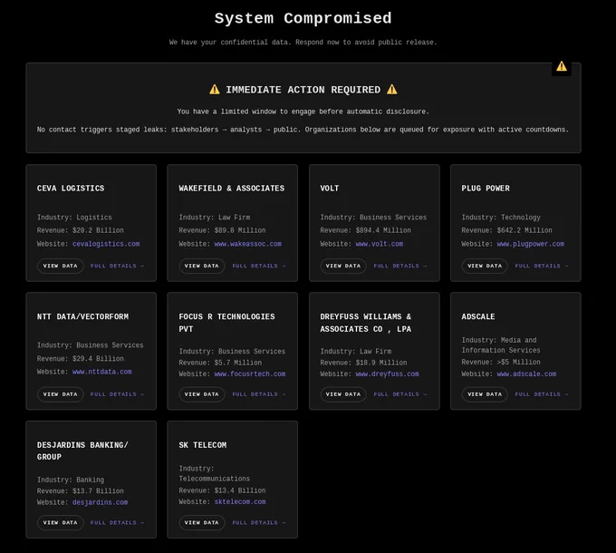The width and height of the screenshot is (616, 553).
Task: Click warning icon right of IMMEDIATE ACTION REQUIRED
Action: click(391, 90)
